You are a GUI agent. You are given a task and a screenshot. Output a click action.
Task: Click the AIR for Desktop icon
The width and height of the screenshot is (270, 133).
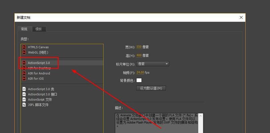click(24, 68)
